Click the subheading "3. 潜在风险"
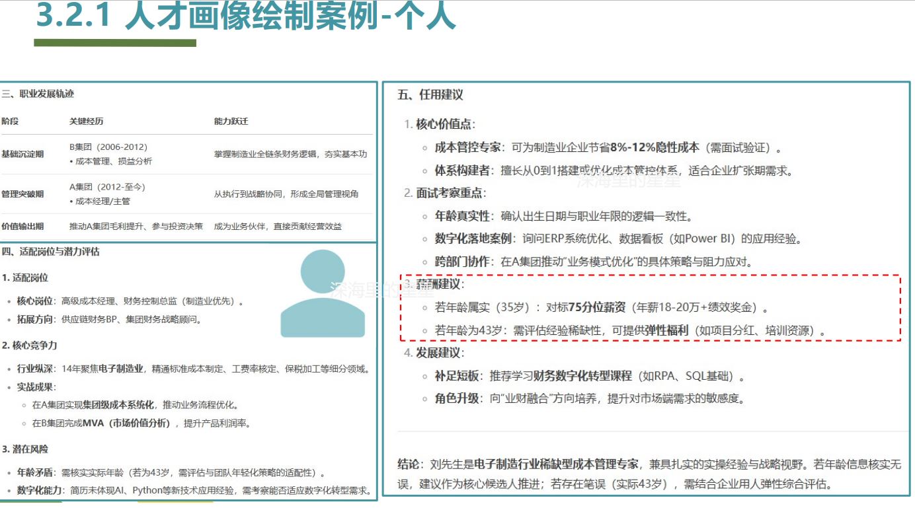This screenshot has width=915, height=508. 24,449
